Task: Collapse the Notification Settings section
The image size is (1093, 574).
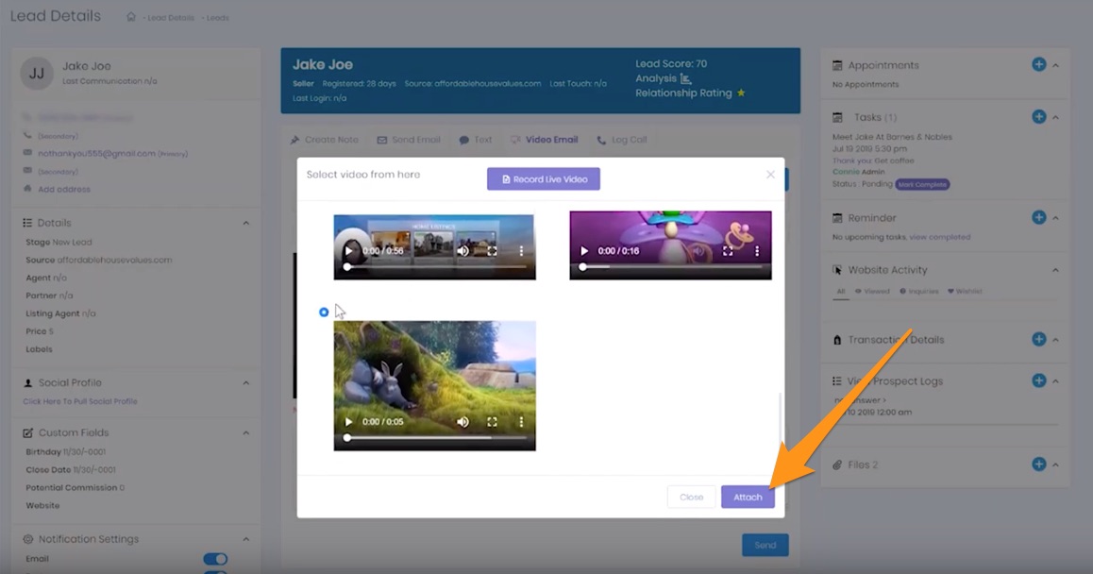Action: click(246, 539)
